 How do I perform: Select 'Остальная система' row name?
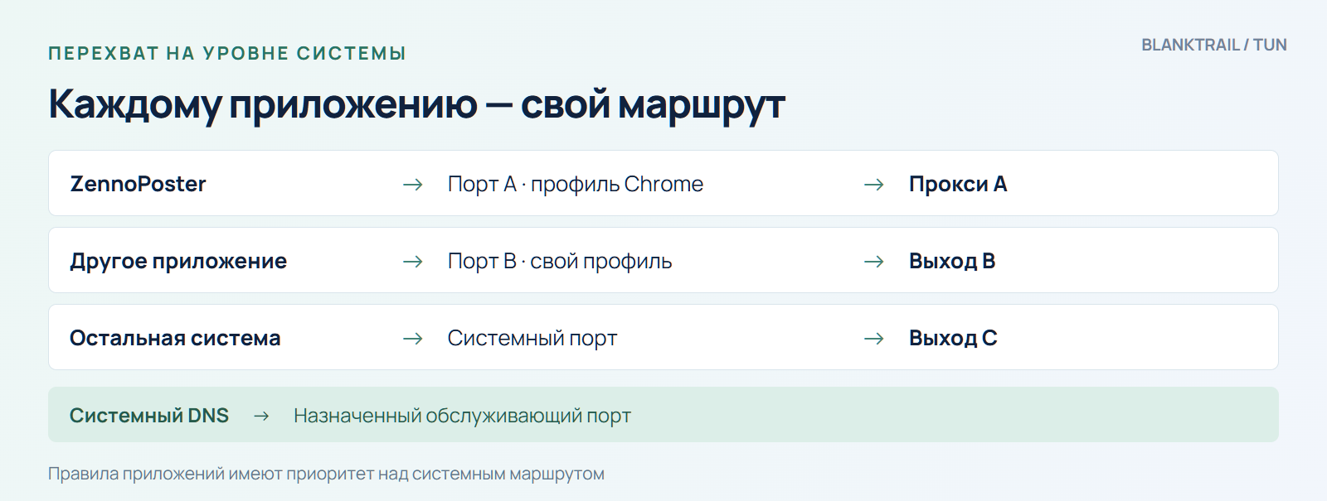tap(175, 338)
